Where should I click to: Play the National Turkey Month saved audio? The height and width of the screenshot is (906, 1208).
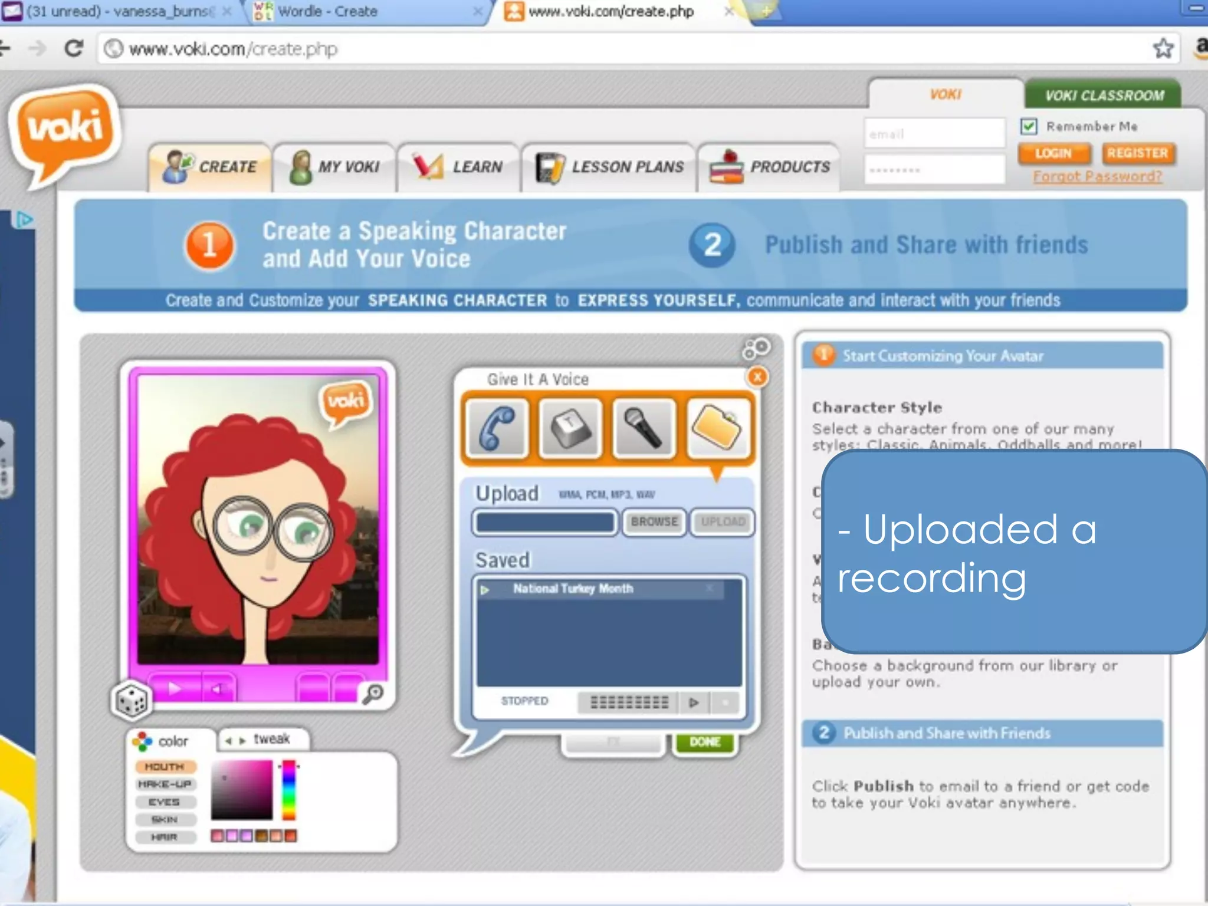coord(485,589)
